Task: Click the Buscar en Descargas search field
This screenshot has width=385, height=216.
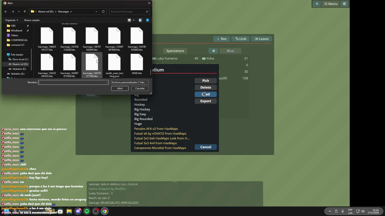Action: [x=129, y=11]
